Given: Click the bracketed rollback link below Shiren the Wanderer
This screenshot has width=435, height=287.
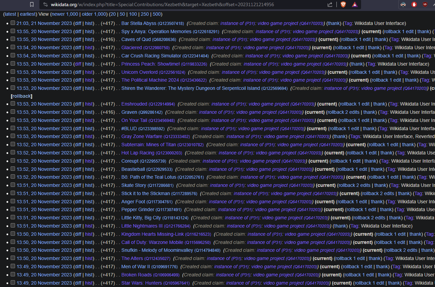Looking at the screenshot, I should pyautogui.click(x=22, y=96).
